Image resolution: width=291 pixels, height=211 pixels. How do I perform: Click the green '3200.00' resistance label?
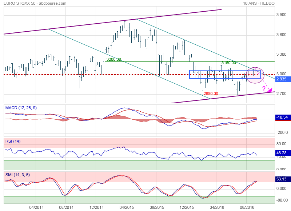[x=114, y=59]
